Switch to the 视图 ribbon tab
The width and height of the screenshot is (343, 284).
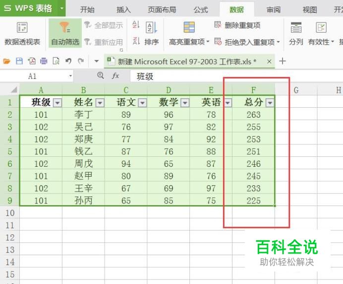310,9
